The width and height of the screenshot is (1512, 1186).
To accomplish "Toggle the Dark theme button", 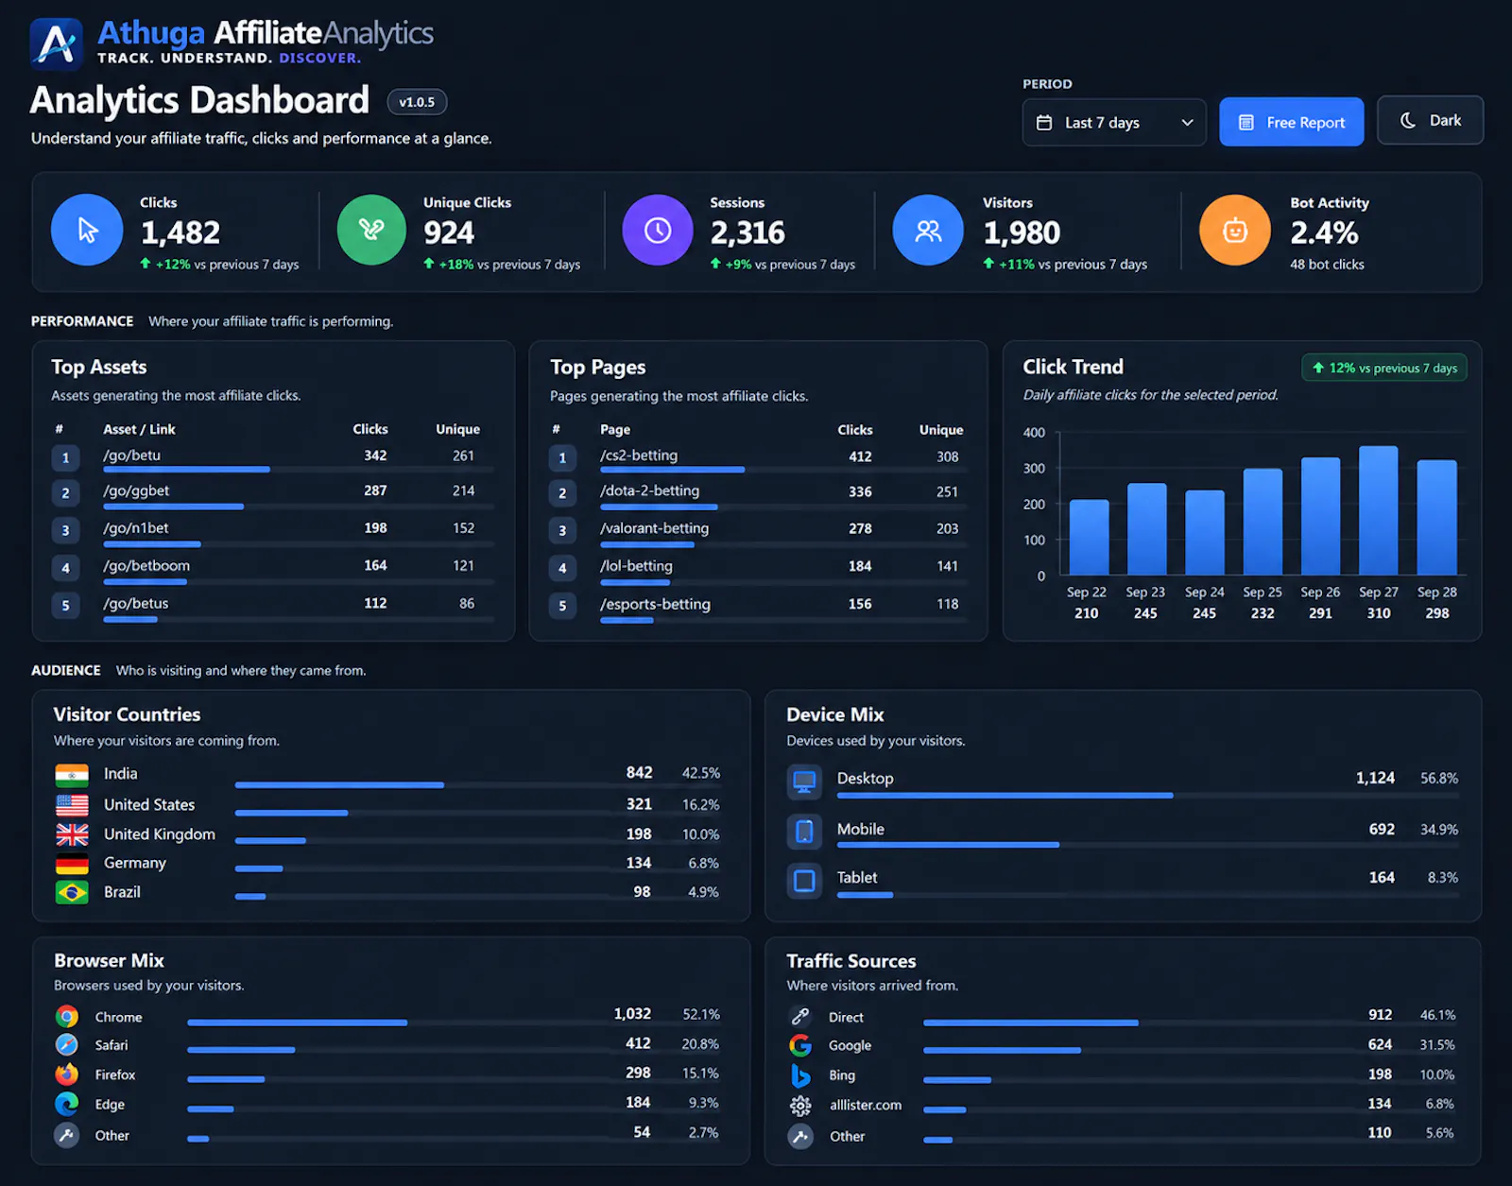I will pos(1430,120).
